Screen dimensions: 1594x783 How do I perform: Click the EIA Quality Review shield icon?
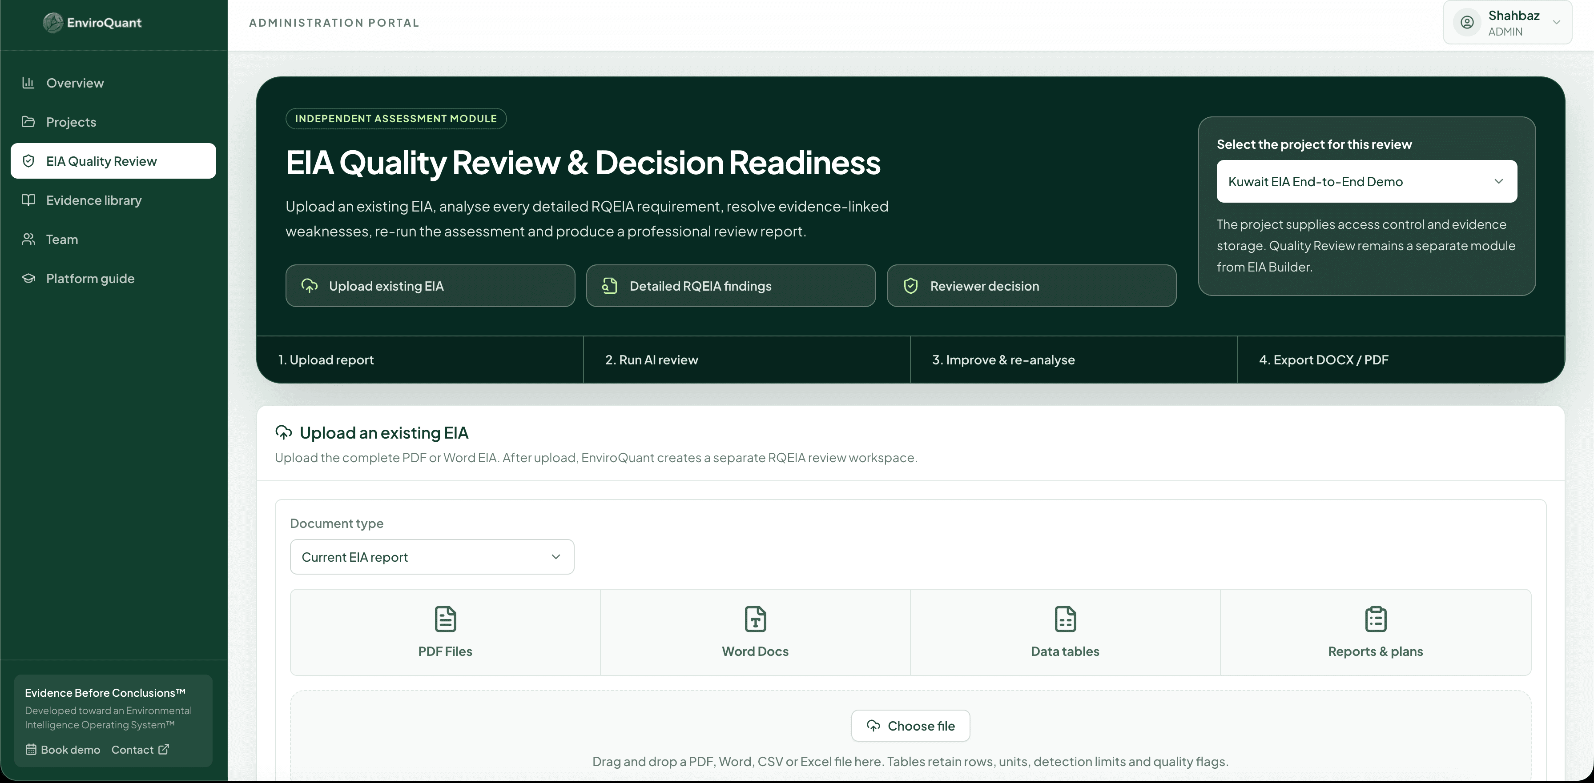28,161
